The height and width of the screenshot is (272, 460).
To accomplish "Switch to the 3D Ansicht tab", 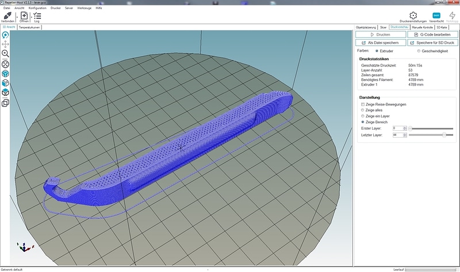I will coord(9,27).
